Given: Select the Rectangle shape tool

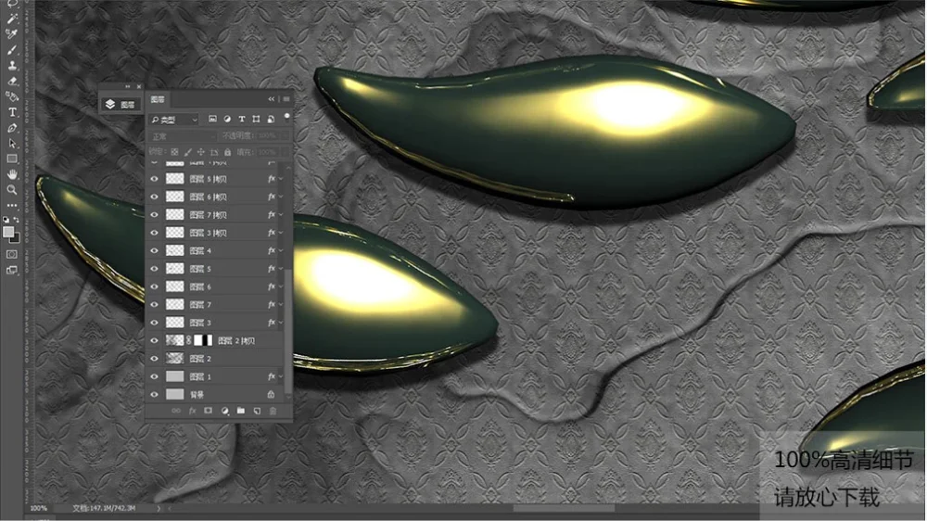Looking at the screenshot, I should coord(12,159).
